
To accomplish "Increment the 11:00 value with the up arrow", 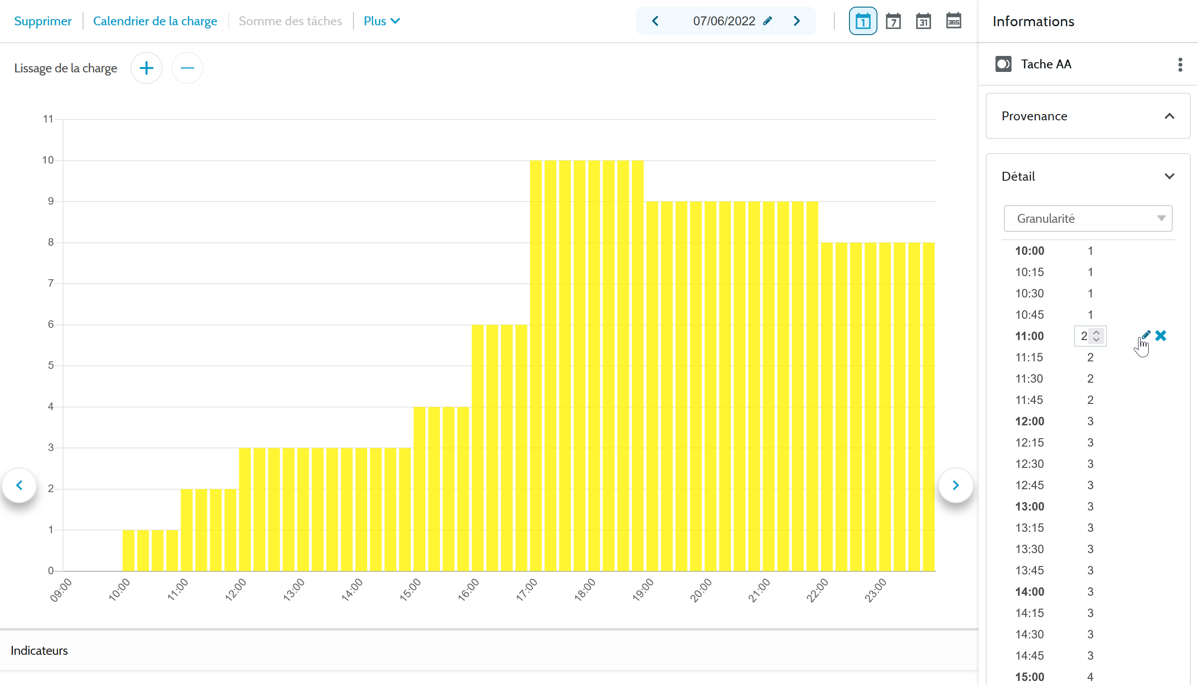I will point(1096,332).
